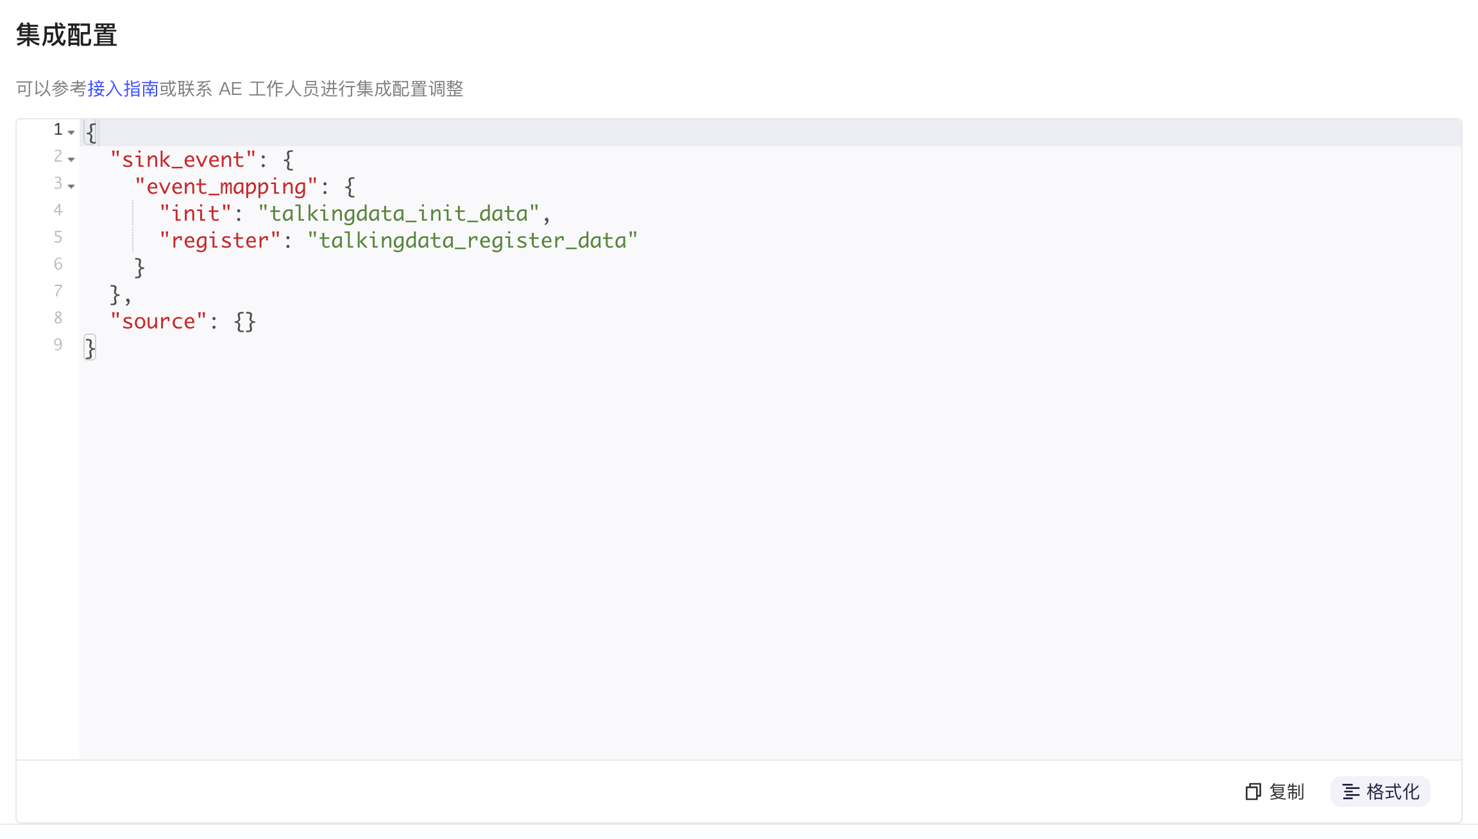Image resolution: width=1478 pixels, height=839 pixels.
Task: Click the "source" key on line 8
Action: click(158, 321)
